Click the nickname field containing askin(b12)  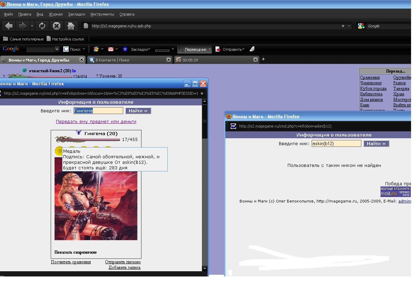click(x=337, y=143)
